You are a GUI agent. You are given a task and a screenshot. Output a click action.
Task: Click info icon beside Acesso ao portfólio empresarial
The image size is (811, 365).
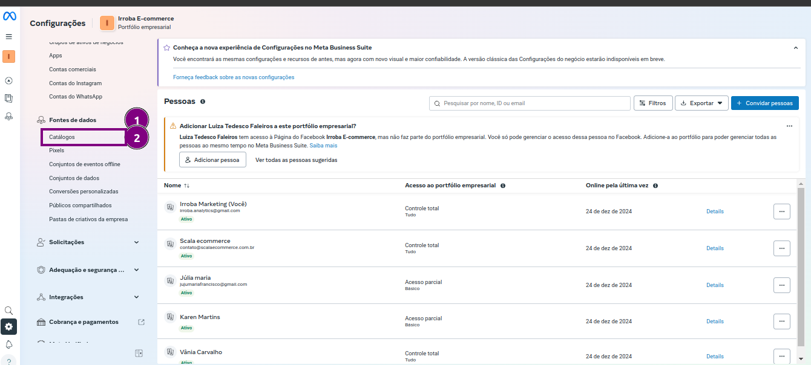pos(503,186)
